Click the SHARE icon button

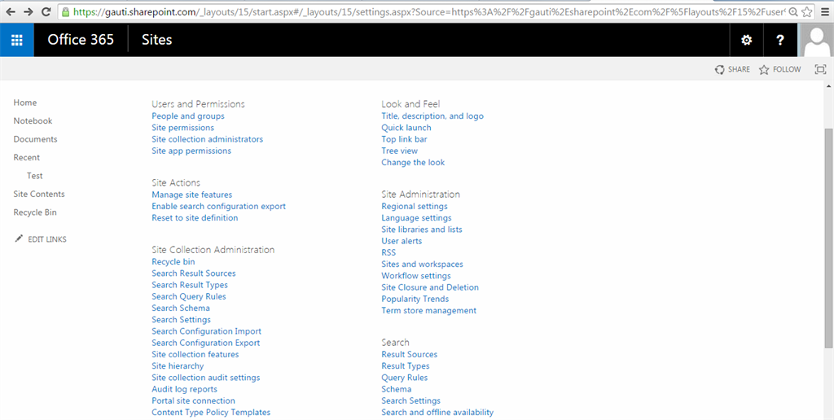(x=732, y=69)
